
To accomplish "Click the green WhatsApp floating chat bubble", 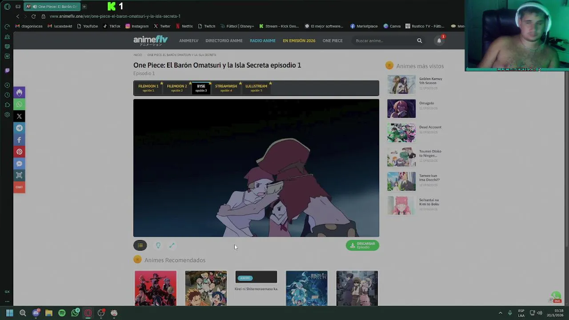I will click(x=556, y=296).
